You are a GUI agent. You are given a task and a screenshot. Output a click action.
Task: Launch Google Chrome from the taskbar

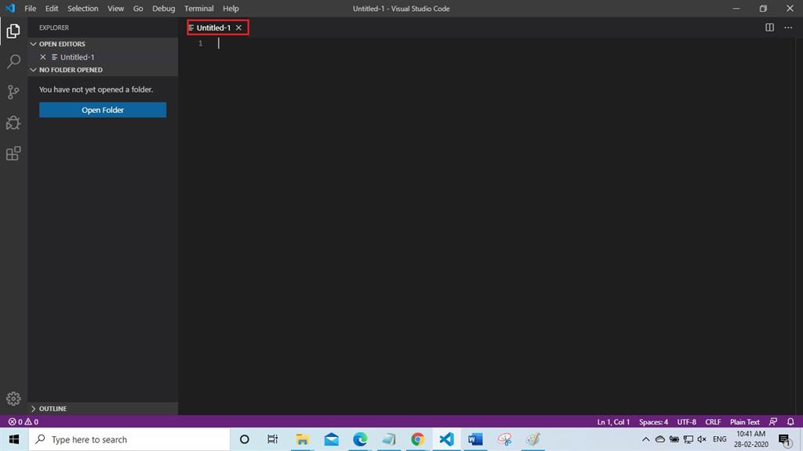tap(417, 439)
